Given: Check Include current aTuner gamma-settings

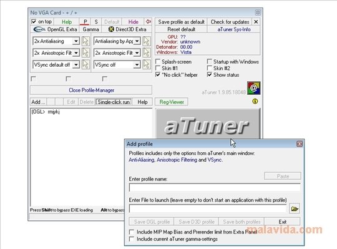Looking at the screenshot, I should 131,239.
